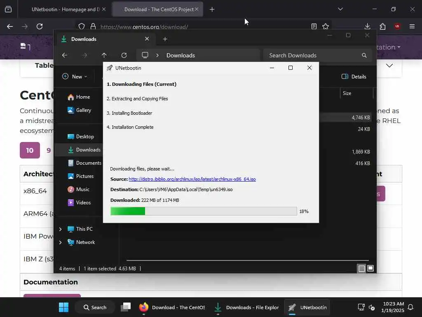The image size is (422, 317).
Task: Reload the CentOS page in Firefox
Action: click(40, 26)
